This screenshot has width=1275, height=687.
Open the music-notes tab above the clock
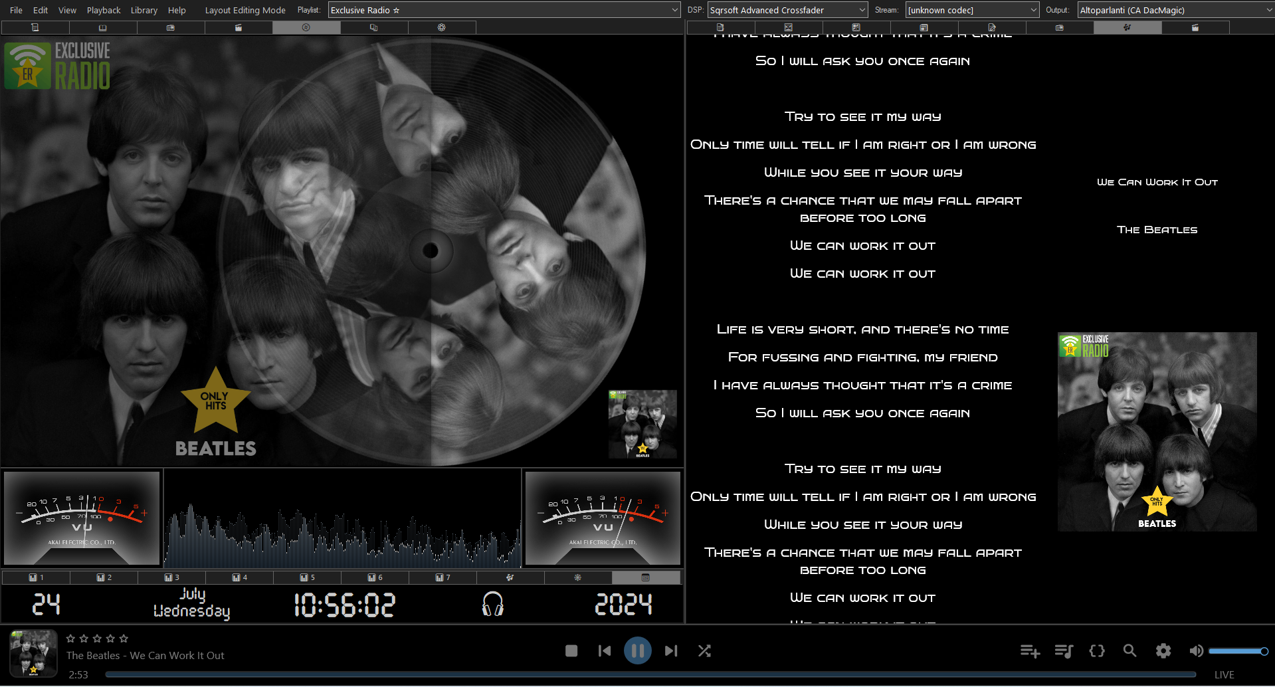click(x=510, y=577)
